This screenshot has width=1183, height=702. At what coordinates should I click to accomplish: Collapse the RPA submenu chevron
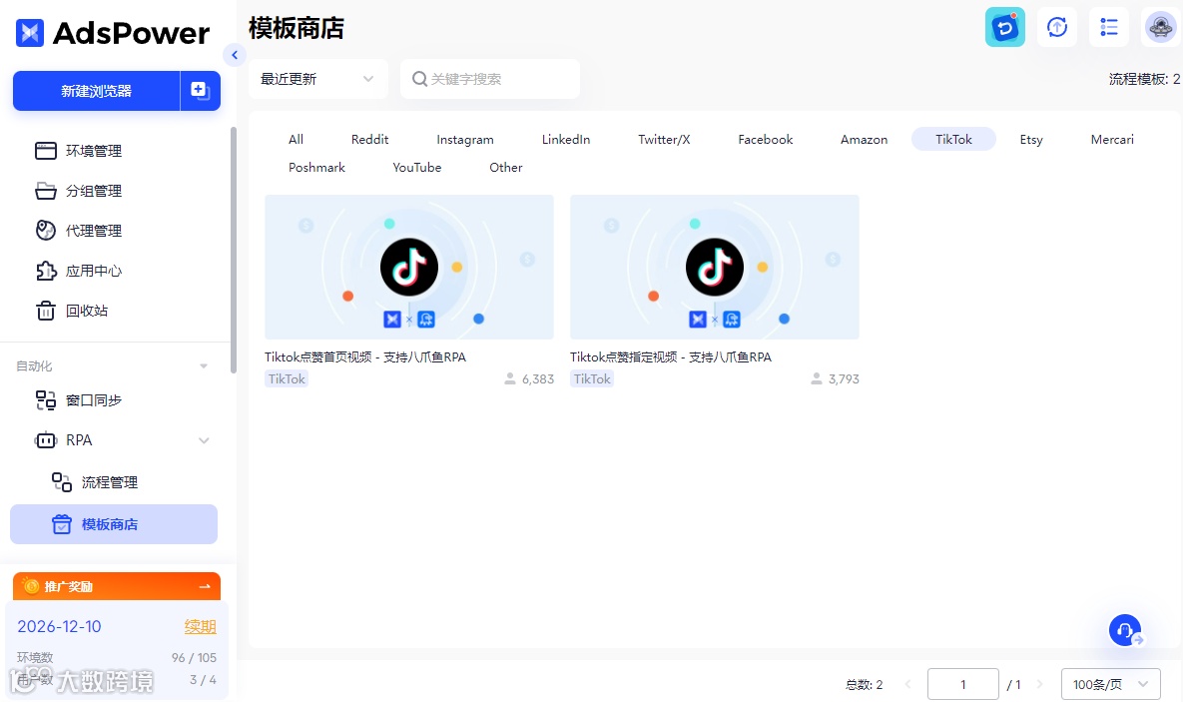point(204,440)
